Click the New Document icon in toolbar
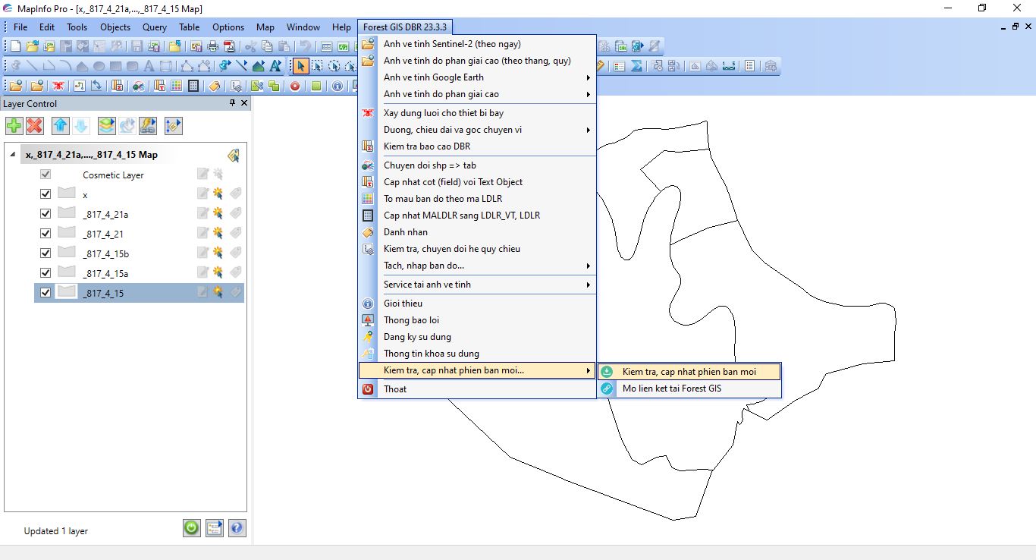 coord(15,47)
